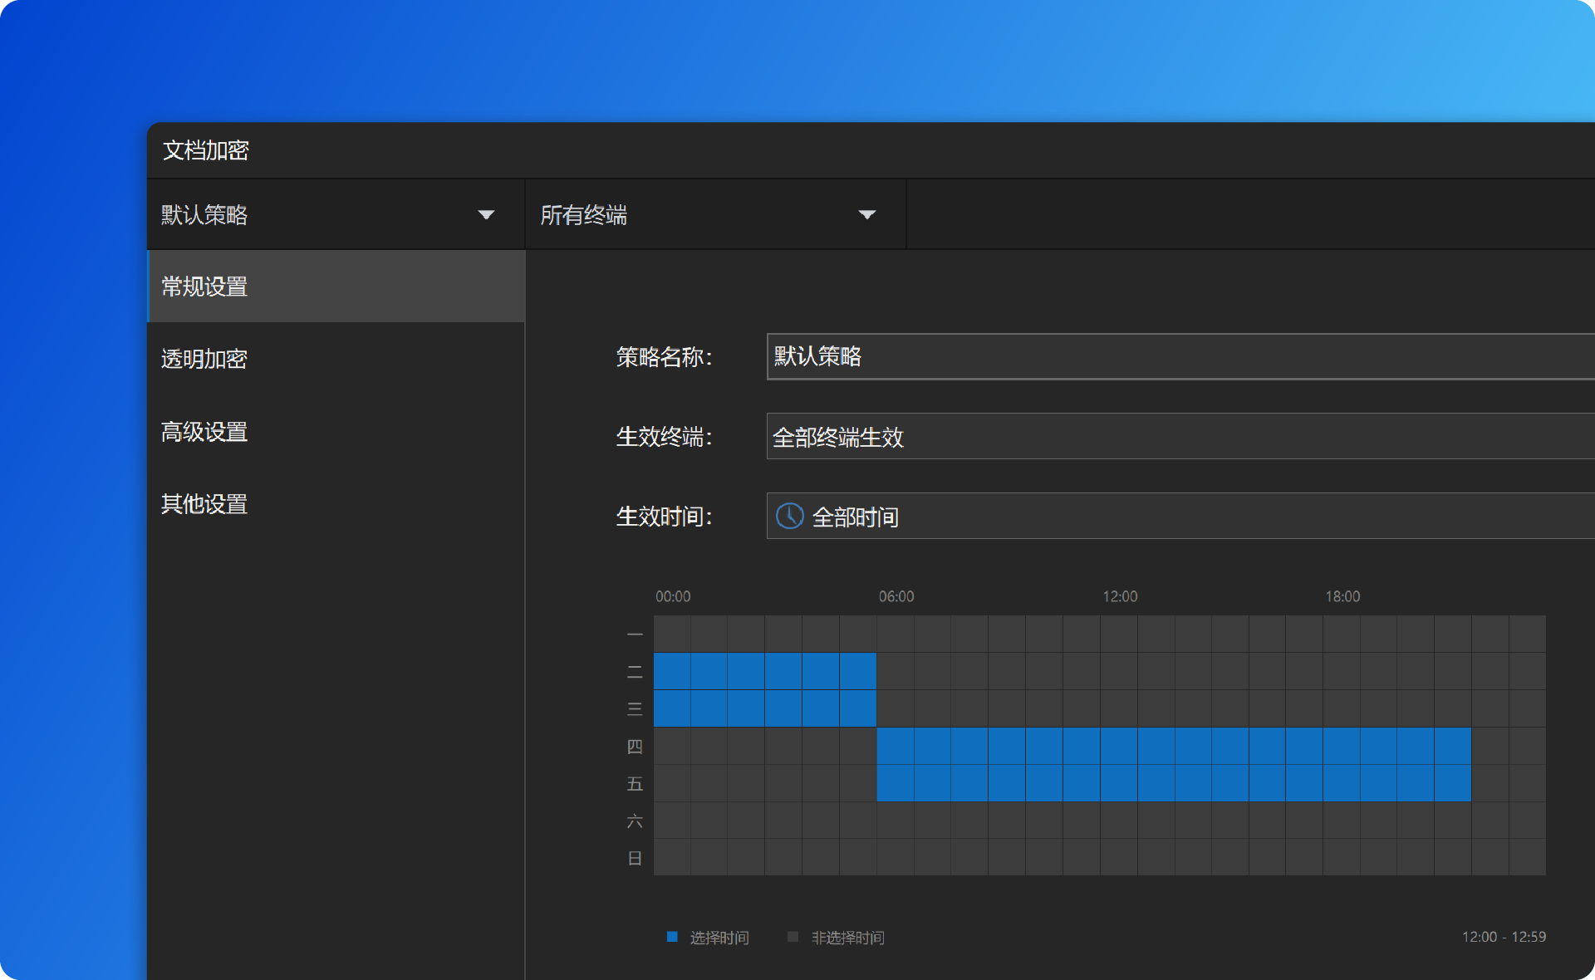Click the 选择时间 legend text
1595x980 pixels.
719,938
